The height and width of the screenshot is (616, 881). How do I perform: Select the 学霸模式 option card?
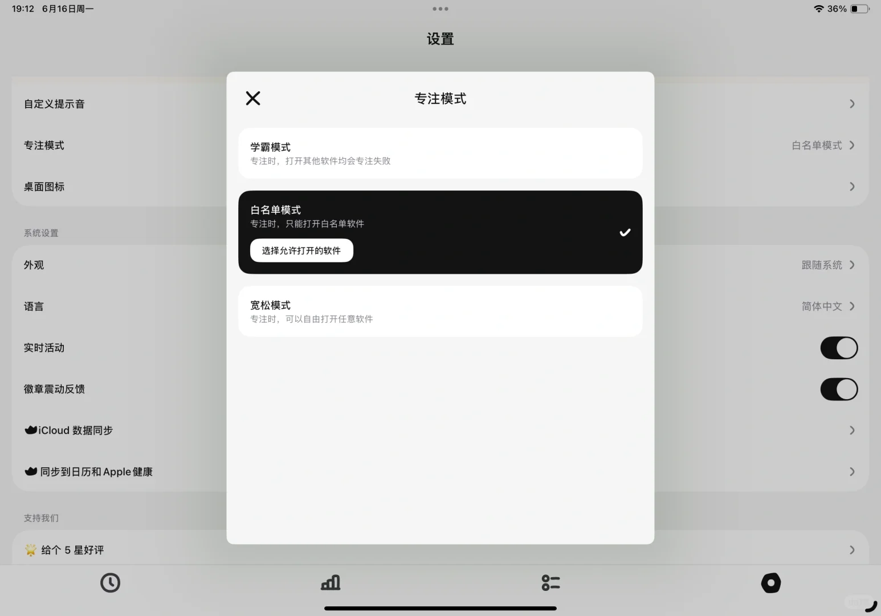[440, 153]
